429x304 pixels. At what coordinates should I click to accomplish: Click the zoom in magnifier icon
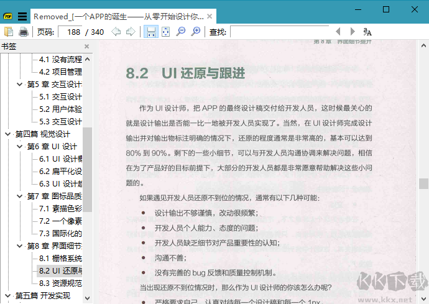(196, 32)
